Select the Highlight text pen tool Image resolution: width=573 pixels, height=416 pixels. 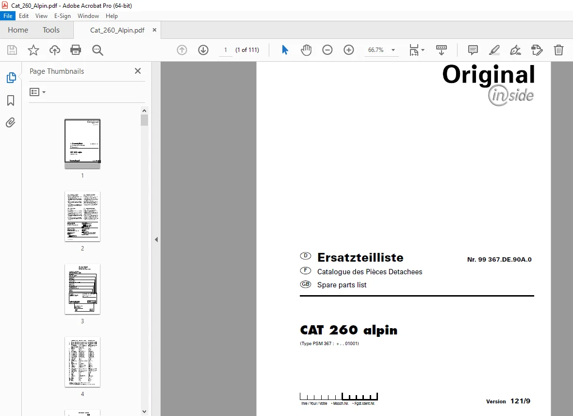pos(494,50)
